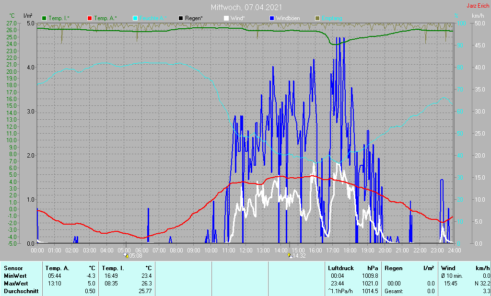Click the Durchschnitt row label

point(20,291)
